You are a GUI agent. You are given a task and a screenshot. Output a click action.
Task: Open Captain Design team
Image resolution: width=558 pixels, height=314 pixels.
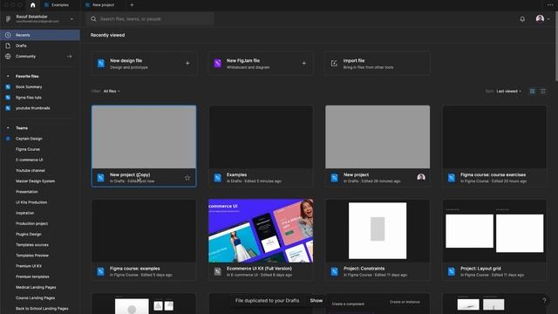(x=29, y=139)
